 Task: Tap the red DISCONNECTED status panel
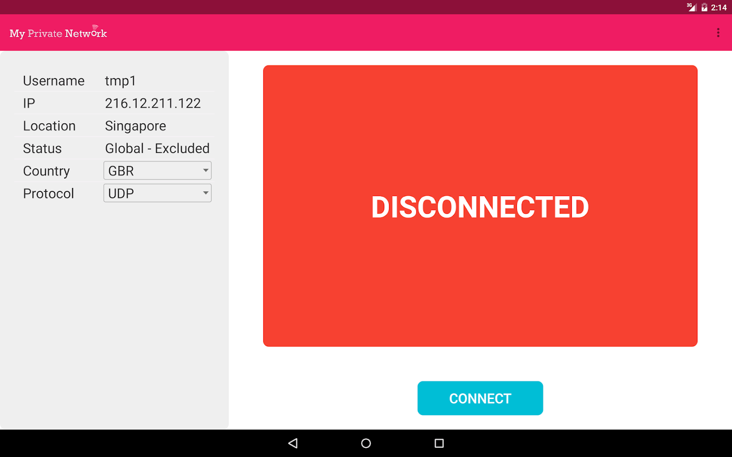point(480,206)
